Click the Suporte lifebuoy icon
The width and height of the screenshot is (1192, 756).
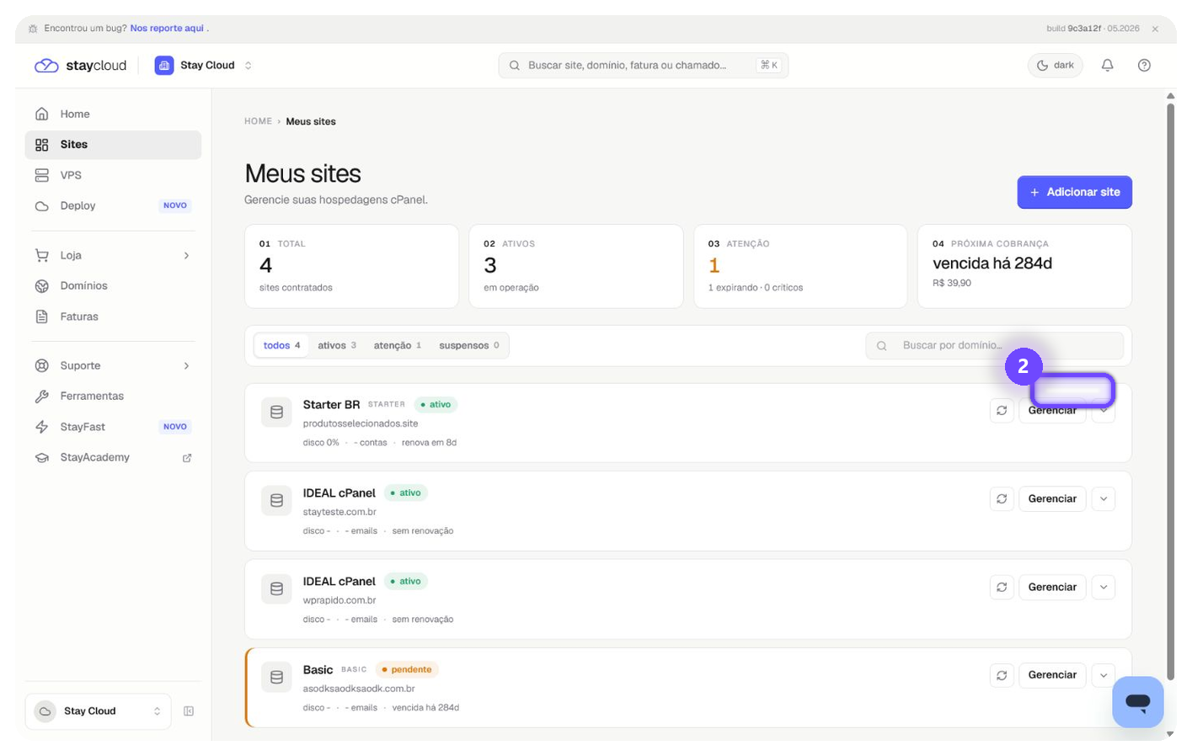click(x=41, y=365)
